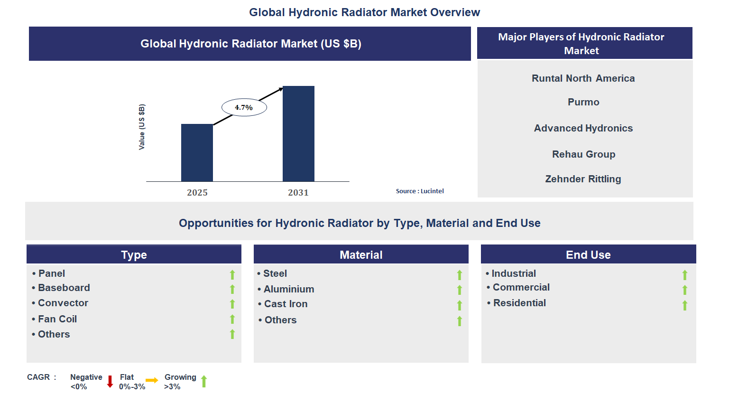The height and width of the screenshot is (395, 729).
Task: Expand the End Use panel header
Action: tap(588, 254)
